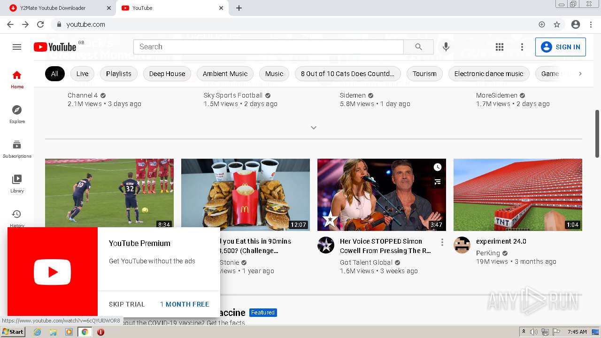This screenshot has width=601, height=338.
Task: Start voice search with microphone icon
Action: (x=446, y=47)
